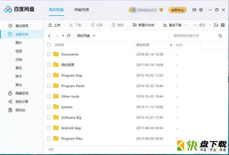Screen dimensions: 229x155
Task: Click the search magnifier icon
Action: tap(220, 36)
